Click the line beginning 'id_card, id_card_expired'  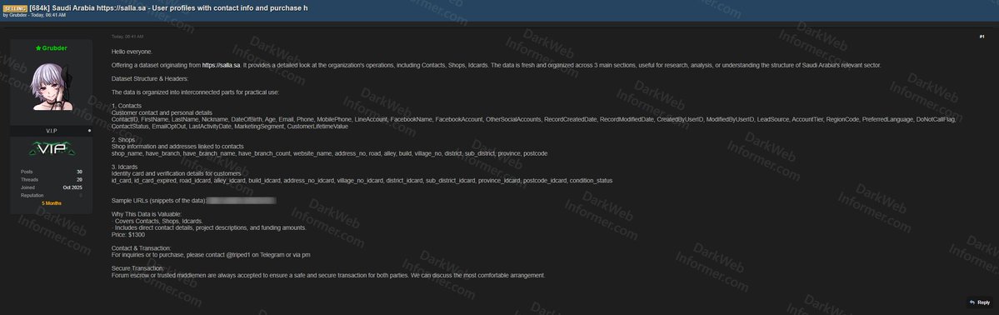point(362,181)
